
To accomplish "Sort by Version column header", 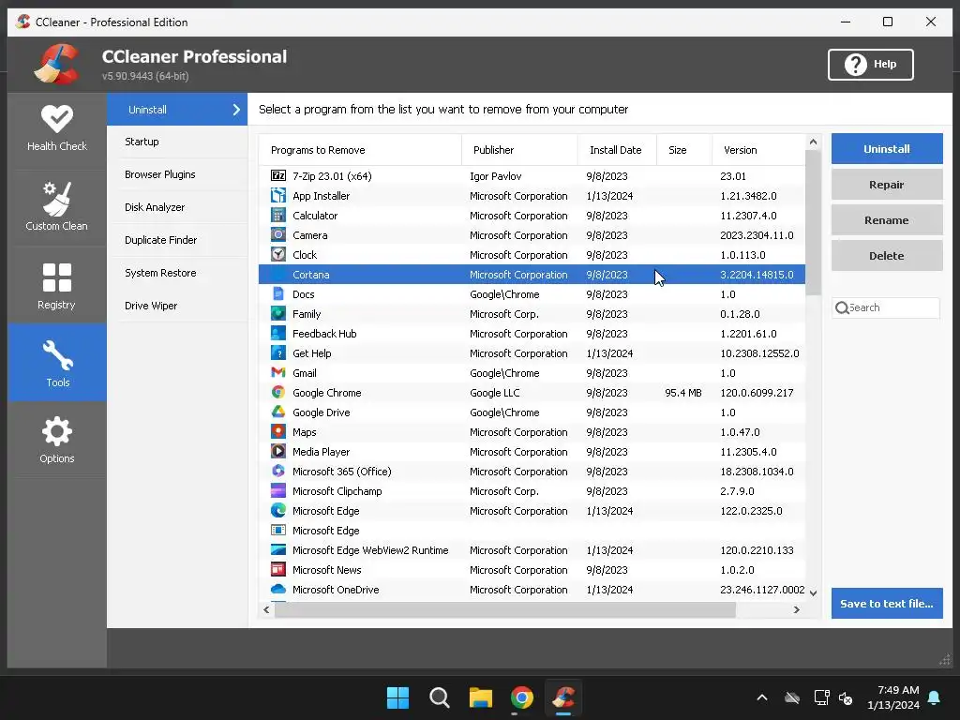I will click(x=758, y=150).
